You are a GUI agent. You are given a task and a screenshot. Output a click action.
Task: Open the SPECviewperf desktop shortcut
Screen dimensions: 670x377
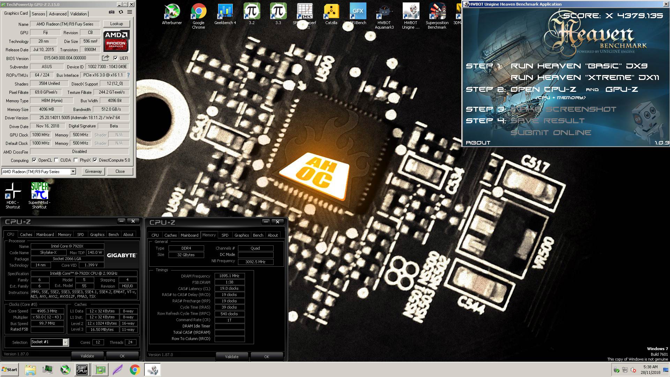click(x=305, y=16)
